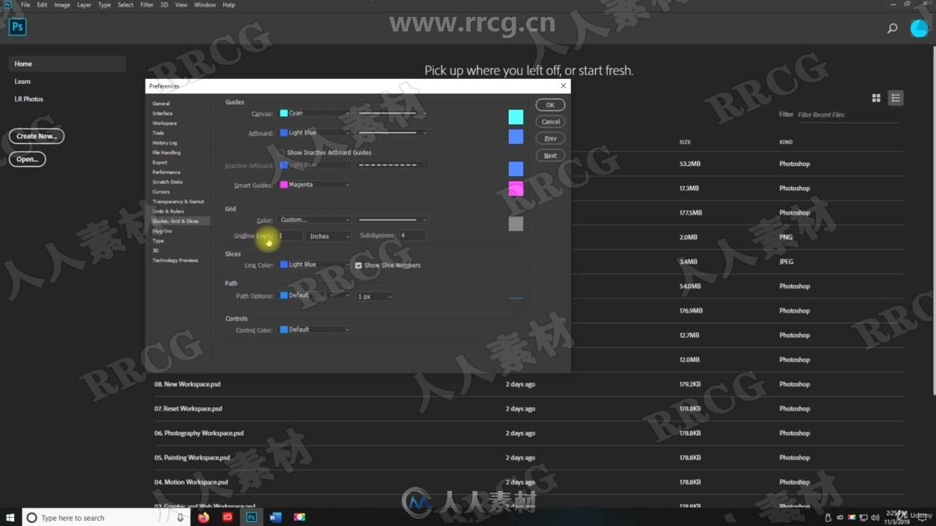
Task: Open the Path Options color dropdown
Action: [314, 296]
